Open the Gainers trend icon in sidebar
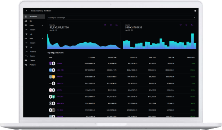222x130 pixels. click(26, 52)
